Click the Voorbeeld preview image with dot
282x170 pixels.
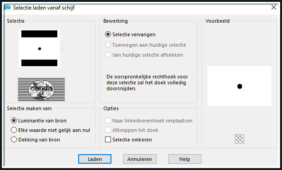(239, 86)
